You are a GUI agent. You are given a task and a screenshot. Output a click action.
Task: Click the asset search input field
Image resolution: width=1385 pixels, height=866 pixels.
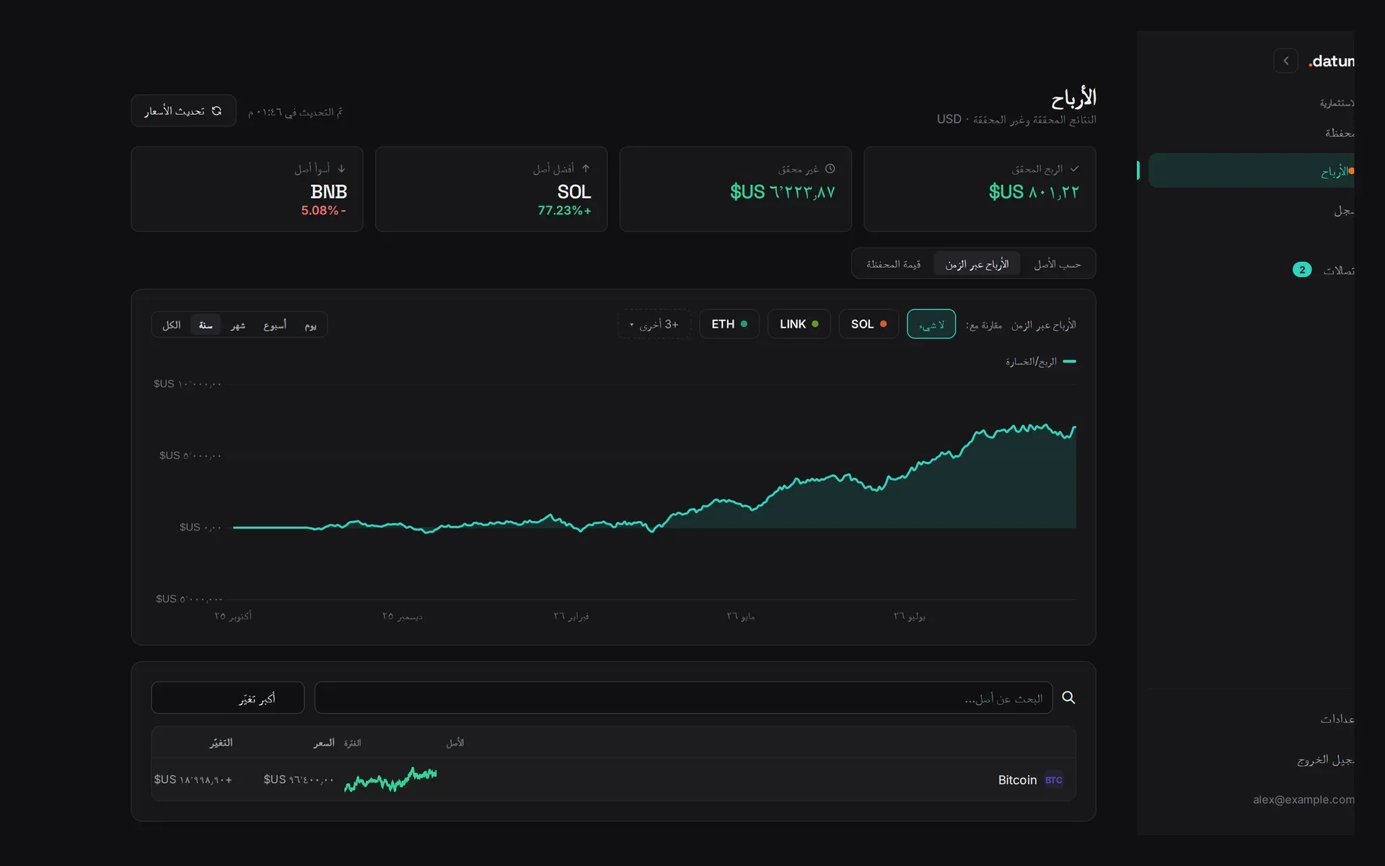click(x=683, y=698)
